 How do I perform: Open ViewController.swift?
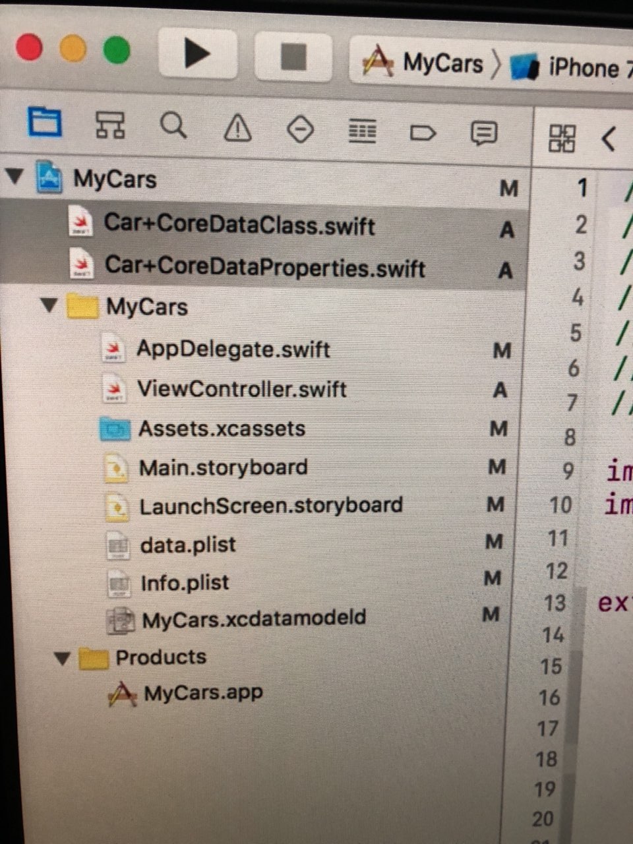tap(241, 389)
